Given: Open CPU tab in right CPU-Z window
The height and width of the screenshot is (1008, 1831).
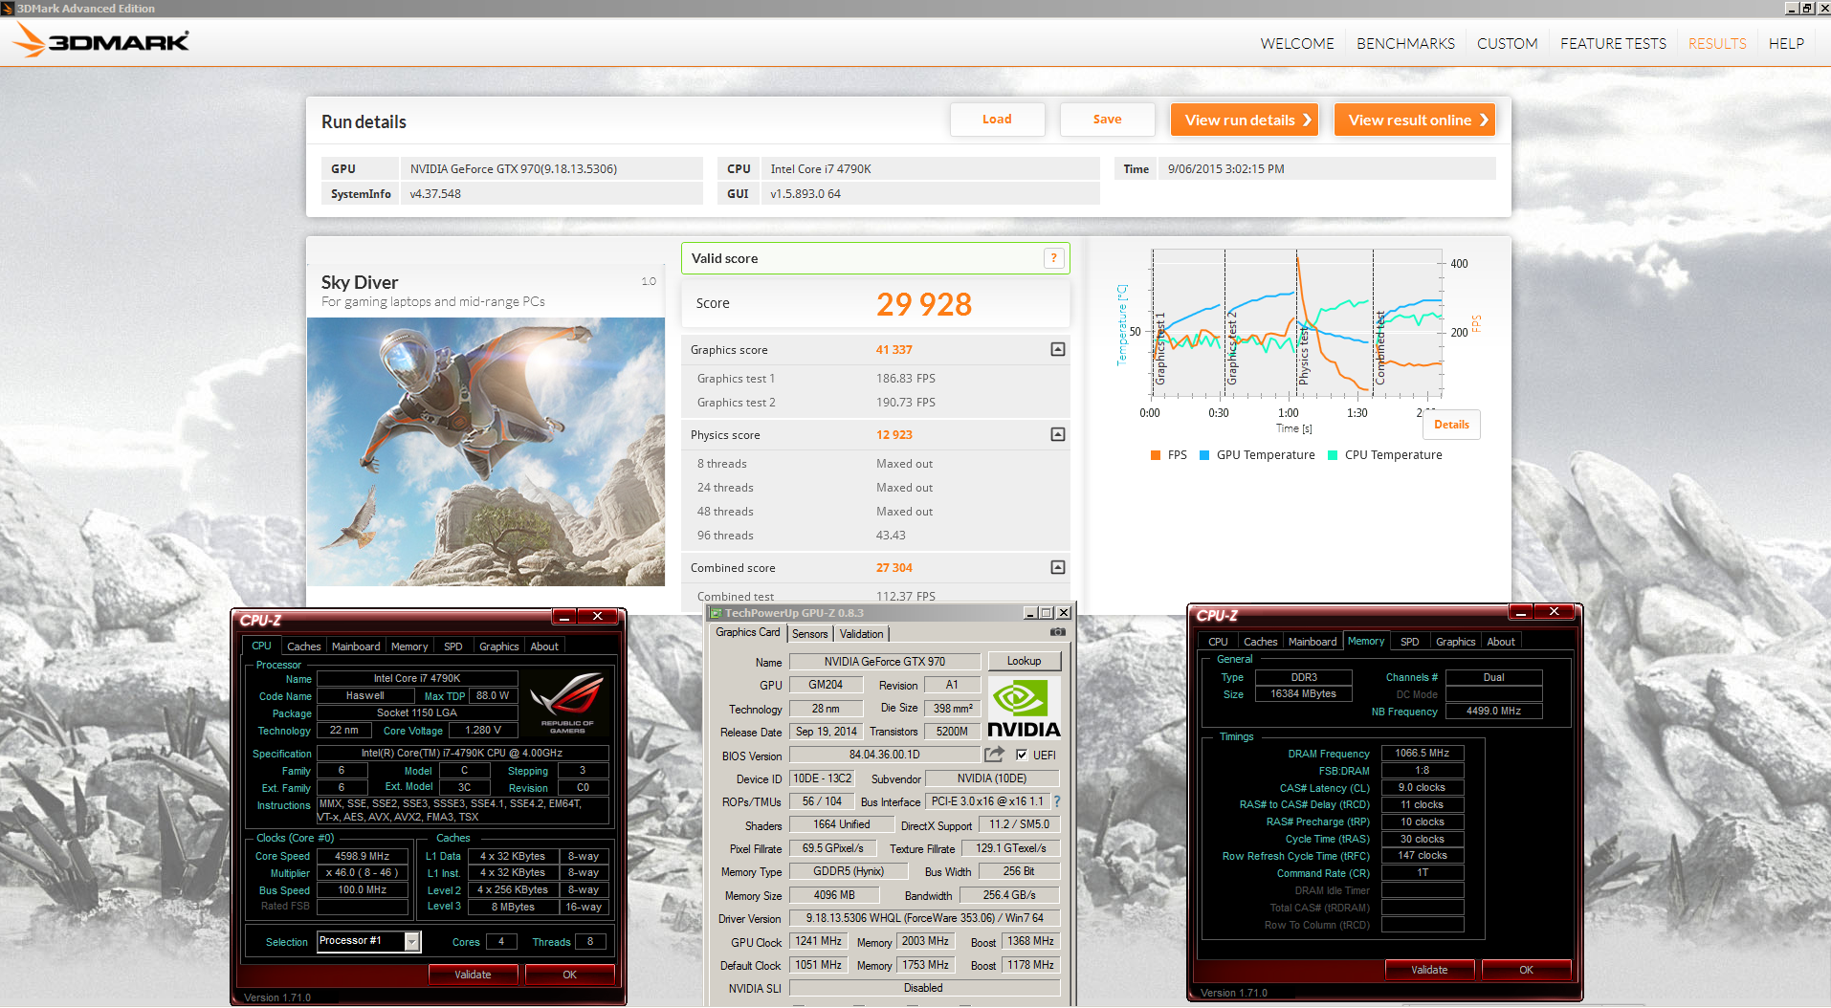Looking at the screenshot, I should point(1218,642).
